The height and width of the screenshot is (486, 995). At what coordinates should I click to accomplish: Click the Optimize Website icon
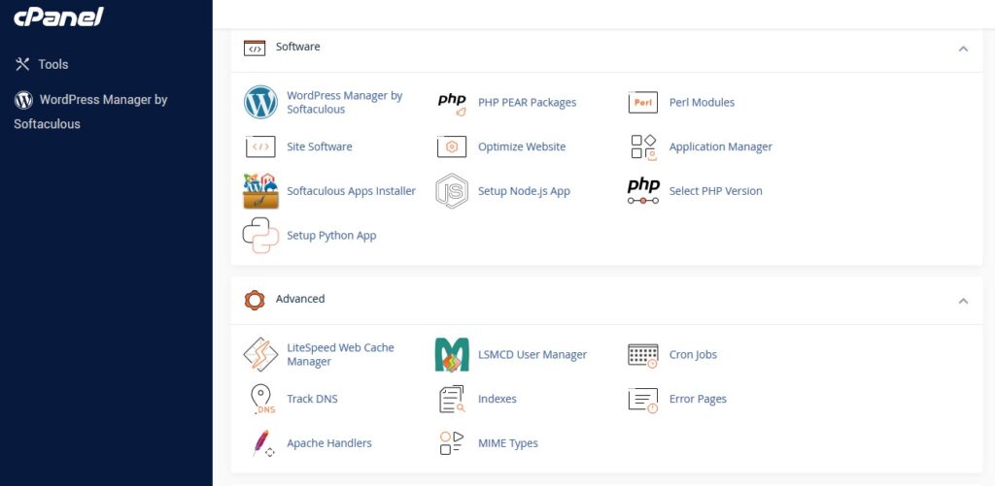pos(452,146)
